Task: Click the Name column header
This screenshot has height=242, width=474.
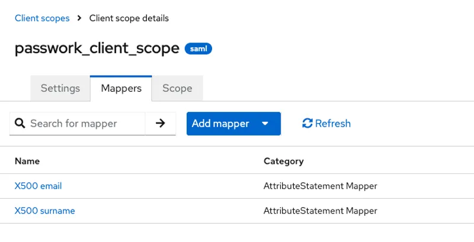Action: click(27, 161)
